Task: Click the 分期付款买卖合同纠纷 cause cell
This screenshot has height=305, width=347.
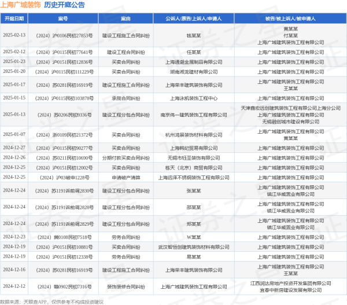Action: click(125, 158)
